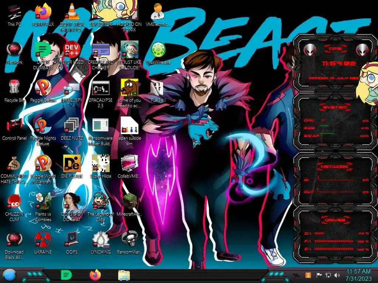
Task: Open the Recycle Bin
Action: (x=14, y=91)
